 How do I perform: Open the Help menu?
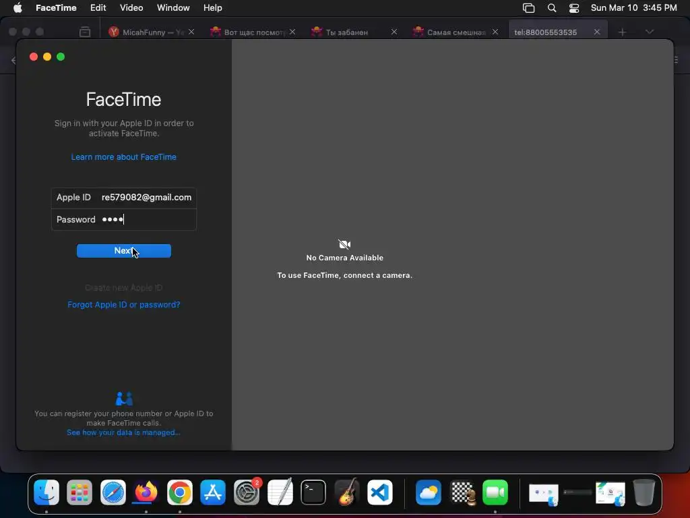(212, 8)
